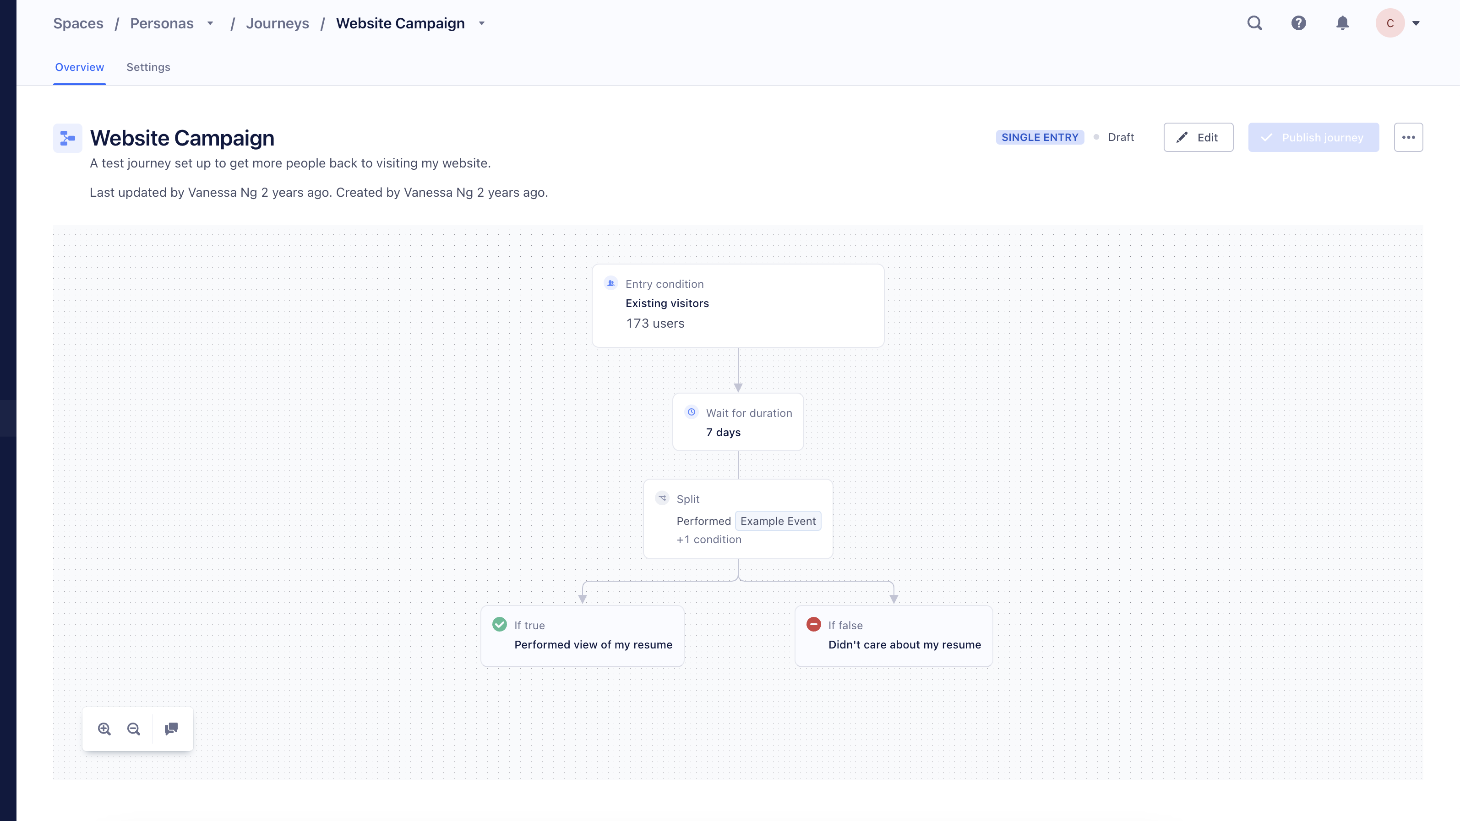Switch to the Settings tab

coord(148,67)
